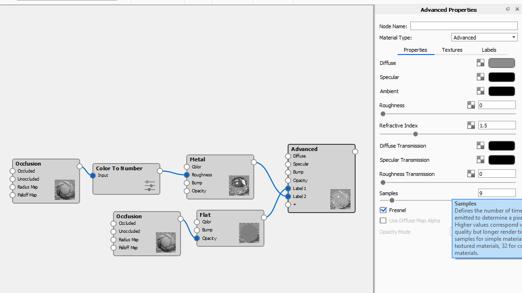Click the Node Name input field

(464, 26)
